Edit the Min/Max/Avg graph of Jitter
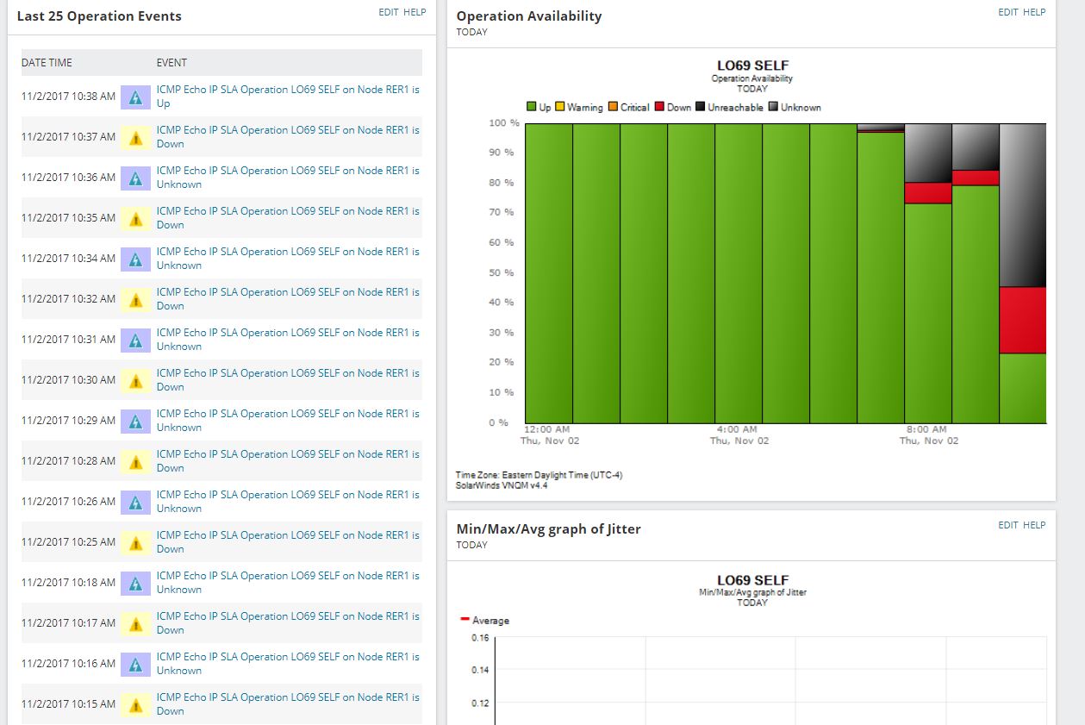The height and width of the screenshot is (725, 1085). 1008,525
